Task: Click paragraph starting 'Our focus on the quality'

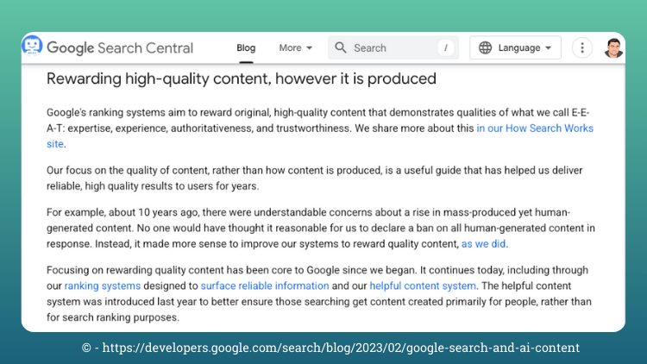Action: [314, 179]
